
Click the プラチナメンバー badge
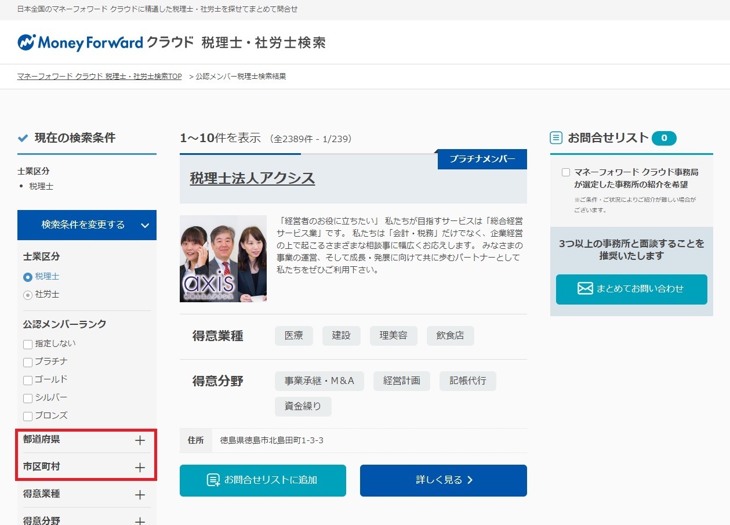(482, 159)
